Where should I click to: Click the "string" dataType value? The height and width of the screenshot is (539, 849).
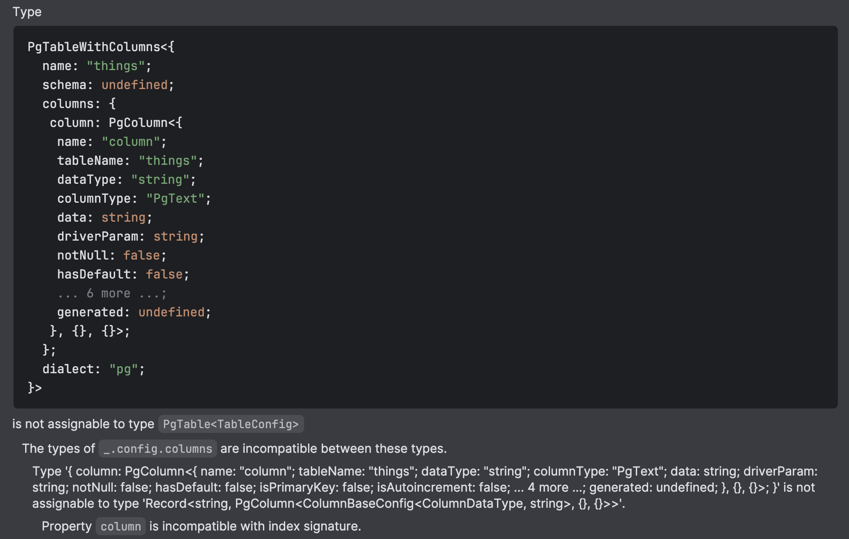[161, 179]
